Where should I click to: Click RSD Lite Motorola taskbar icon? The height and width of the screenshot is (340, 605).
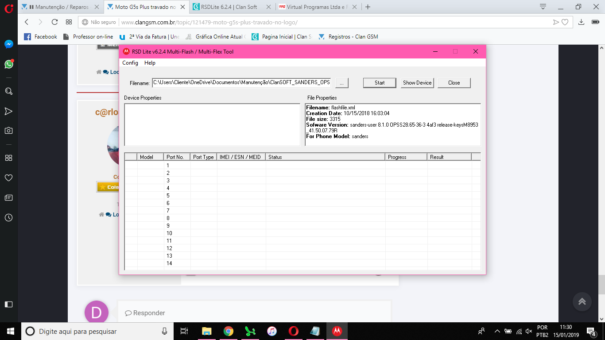(337, 331)
